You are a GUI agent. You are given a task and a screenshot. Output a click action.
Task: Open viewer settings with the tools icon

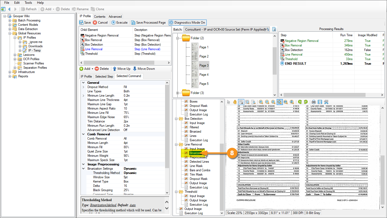[326, 102]
